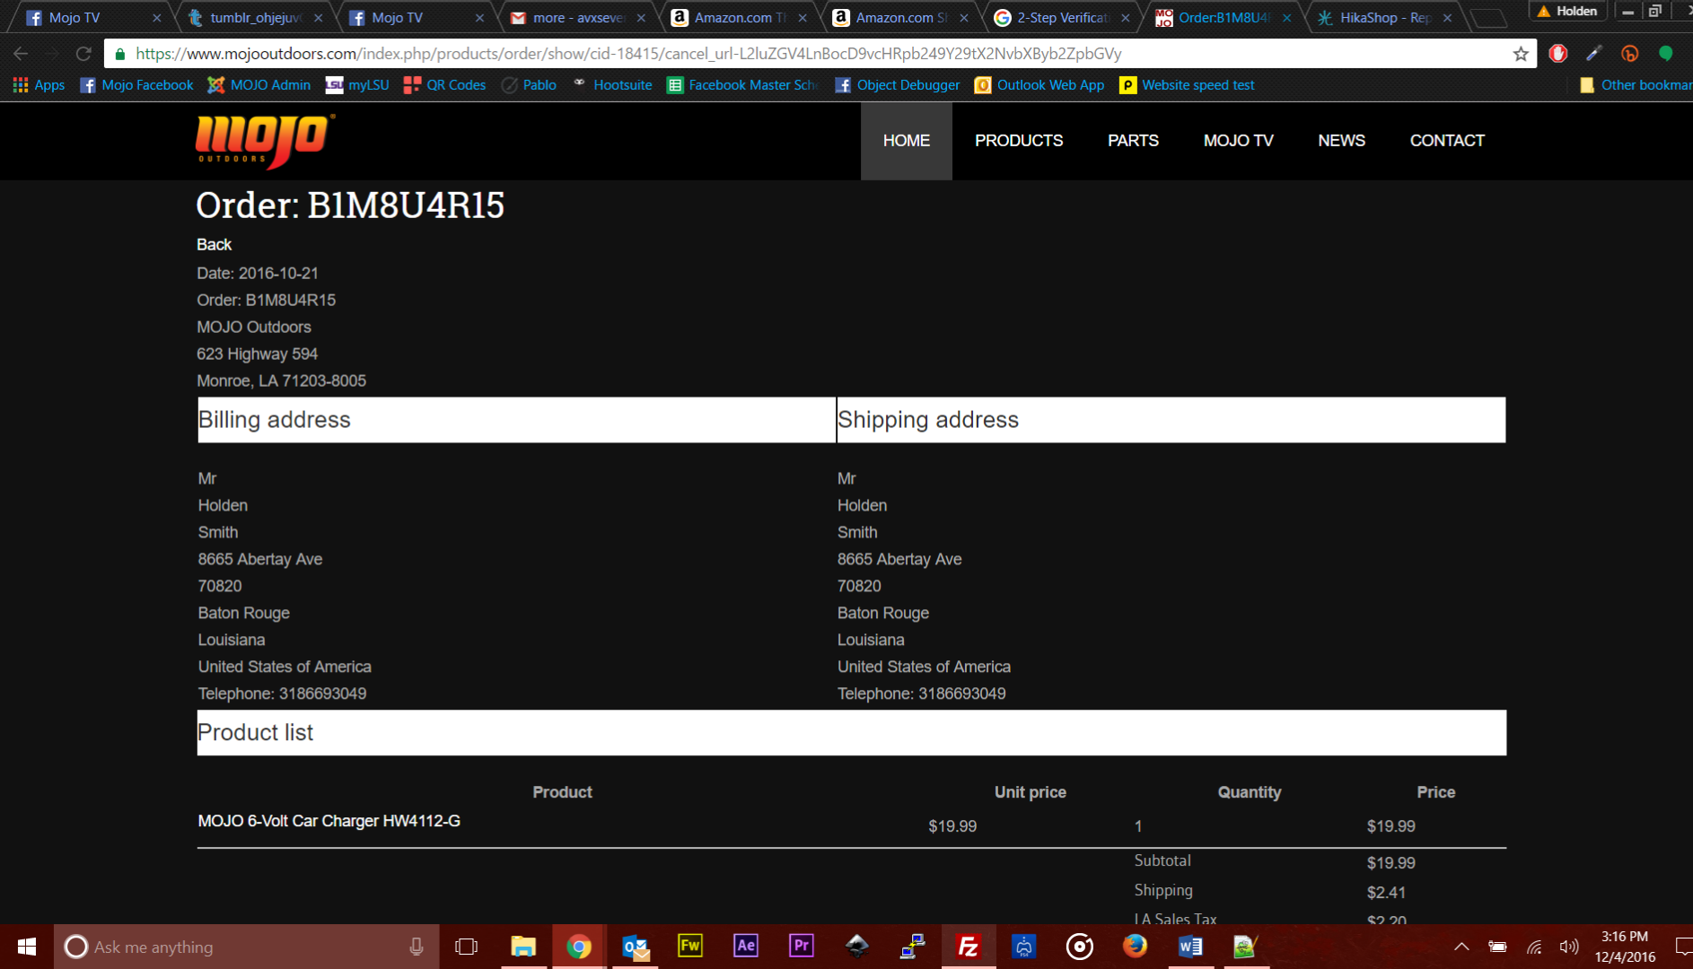Click the volume icon in system tray
The image size is (1693, 969).
point(1569,947)
